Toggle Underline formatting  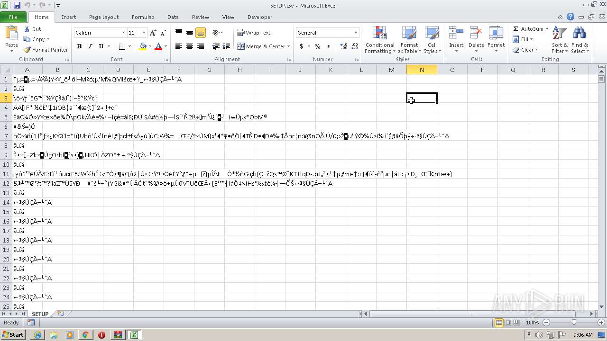point(101,46)
